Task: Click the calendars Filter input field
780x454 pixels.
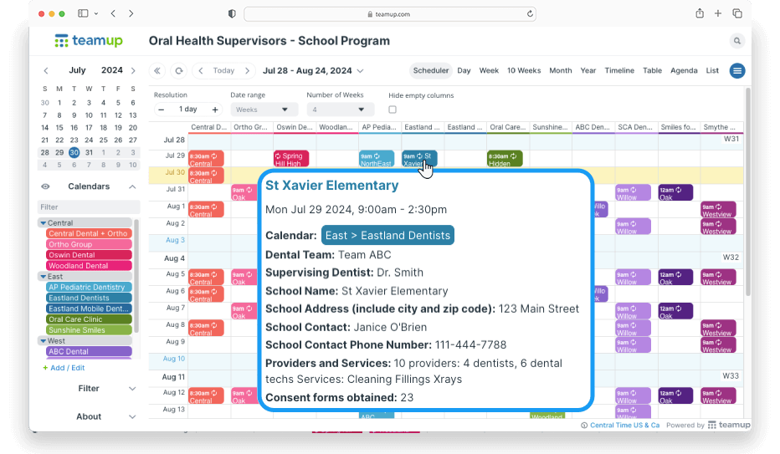Action: 89,207
